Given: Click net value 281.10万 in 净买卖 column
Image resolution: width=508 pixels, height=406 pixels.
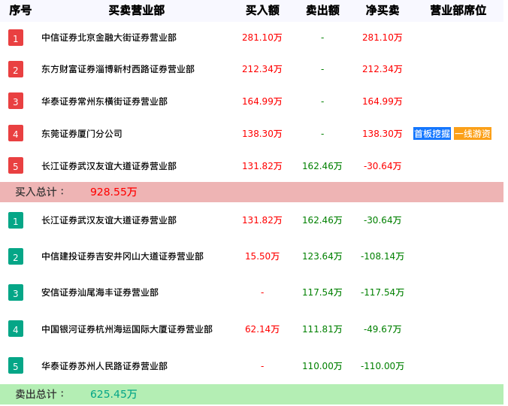Looking at the screenshot, I should tap(383, 38).
